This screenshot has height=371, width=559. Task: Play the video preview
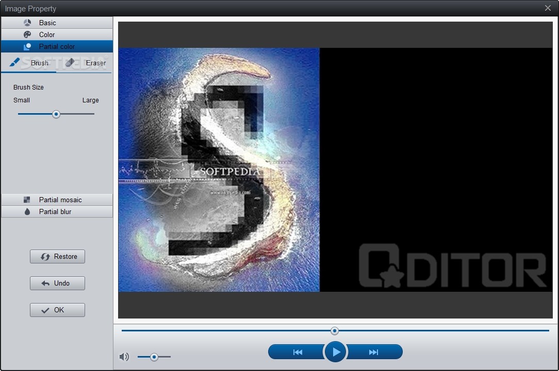[x=335, y=352]
